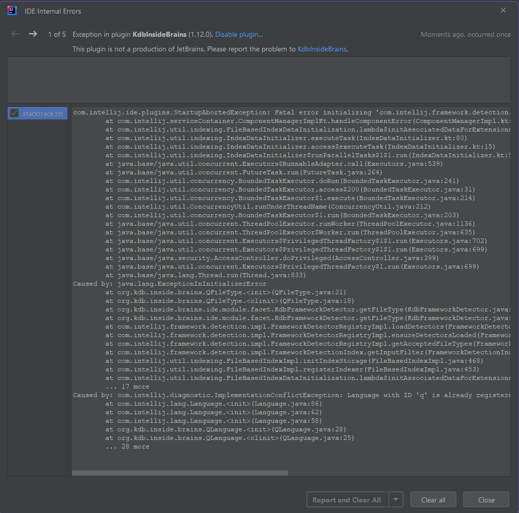The height and width of the screenshot is (513, 519).
Task: Open the KdbInsideBrains report link
Action: tap(322, 49)
